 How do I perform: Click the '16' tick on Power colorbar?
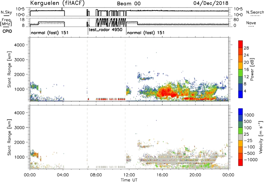click(x=246, y=70)
